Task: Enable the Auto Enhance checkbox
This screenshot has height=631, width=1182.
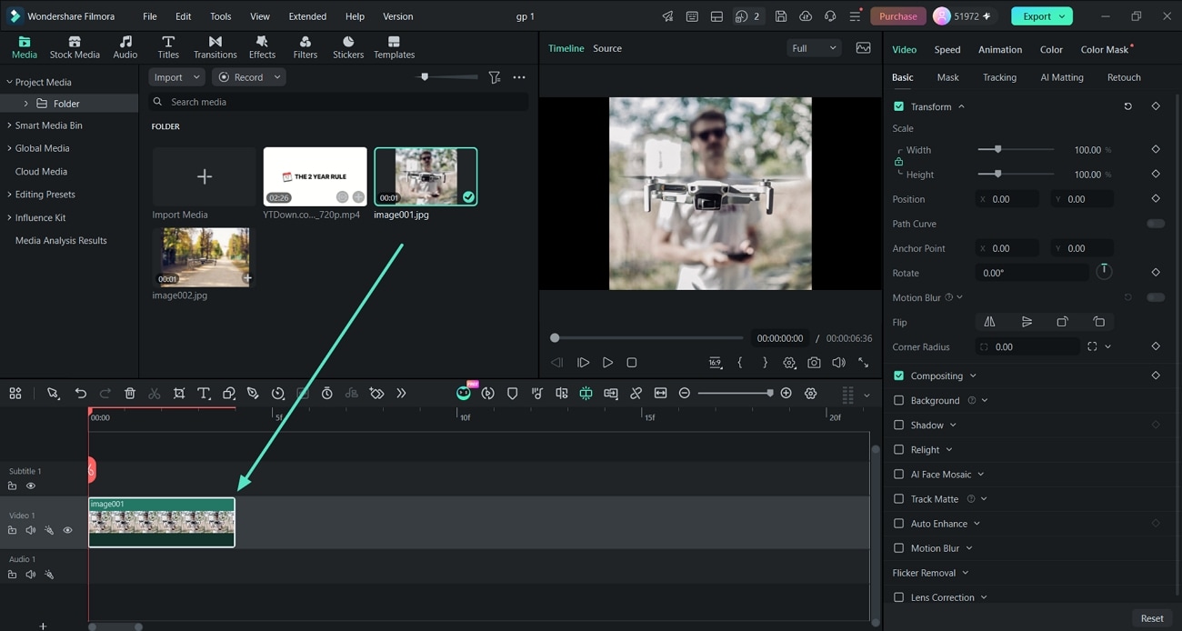Action: click(898, 524)
